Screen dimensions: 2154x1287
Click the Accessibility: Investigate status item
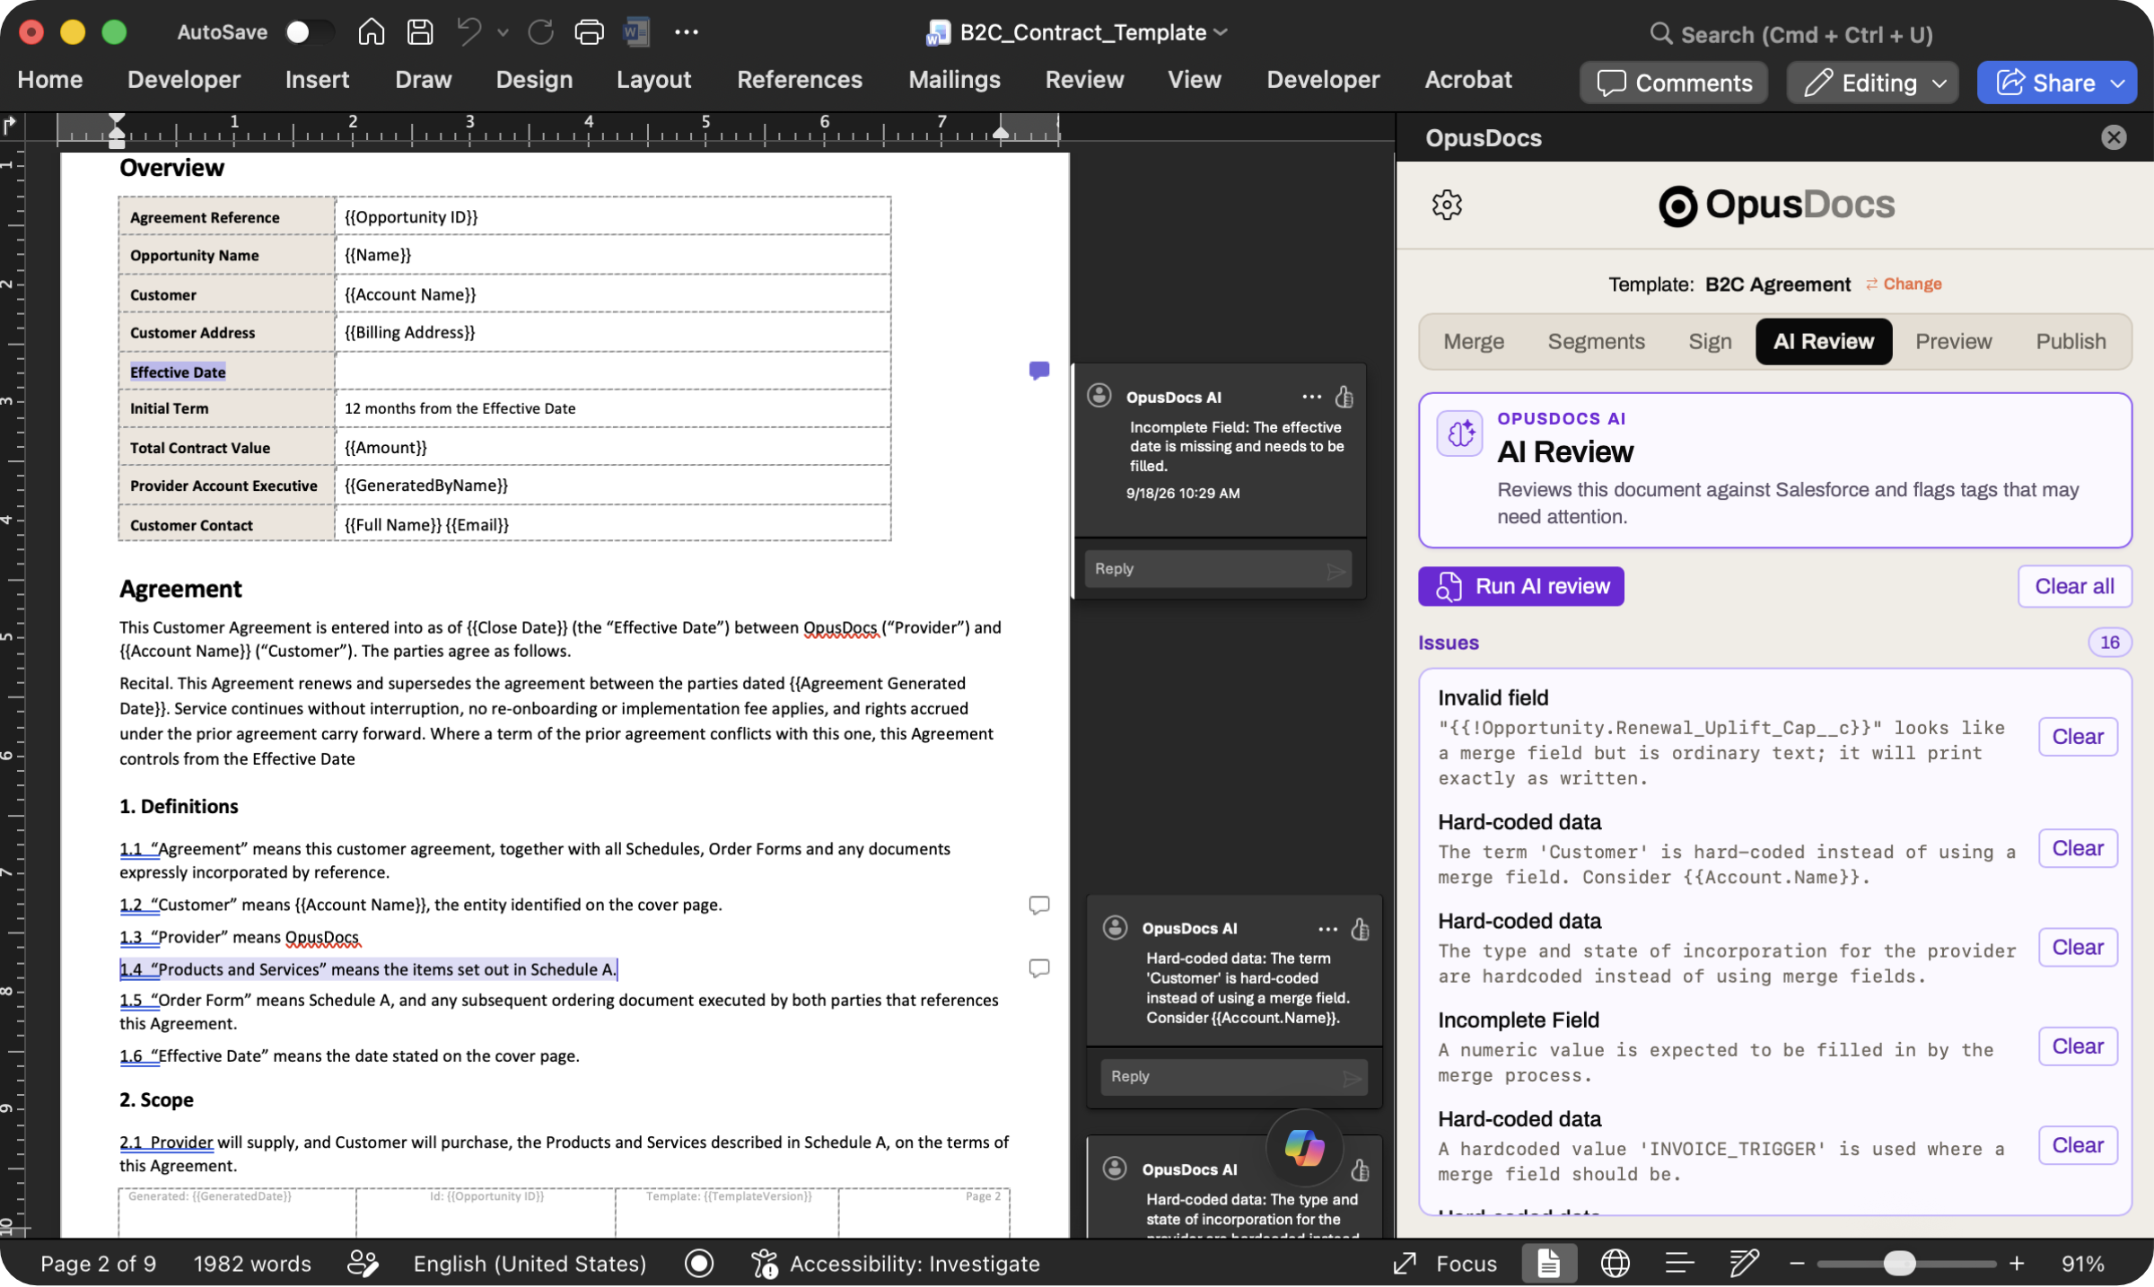[896, 1264]
